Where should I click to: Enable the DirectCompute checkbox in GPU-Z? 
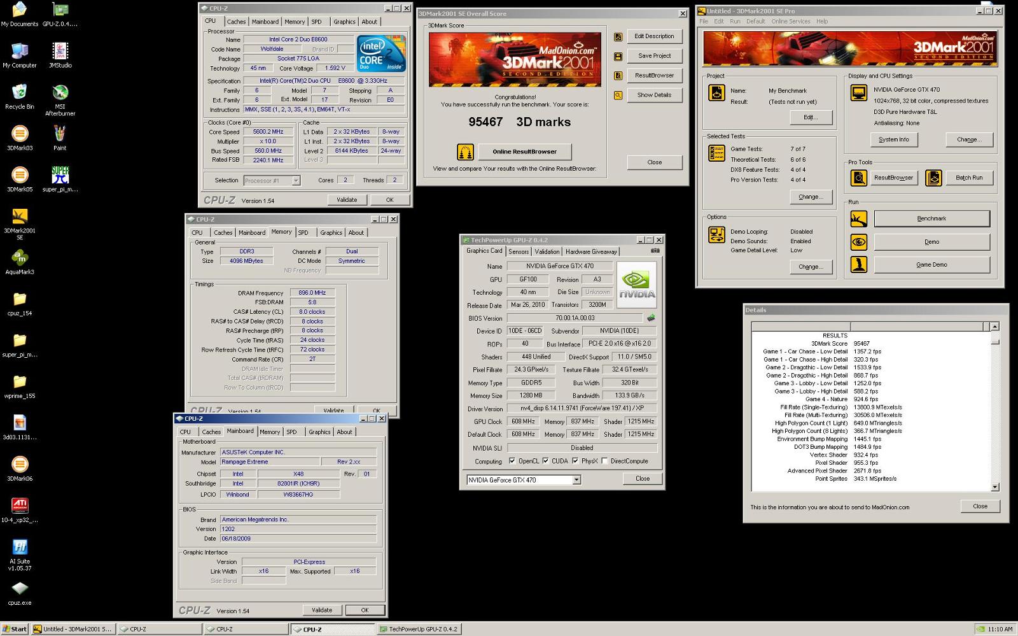coord(604,461)
